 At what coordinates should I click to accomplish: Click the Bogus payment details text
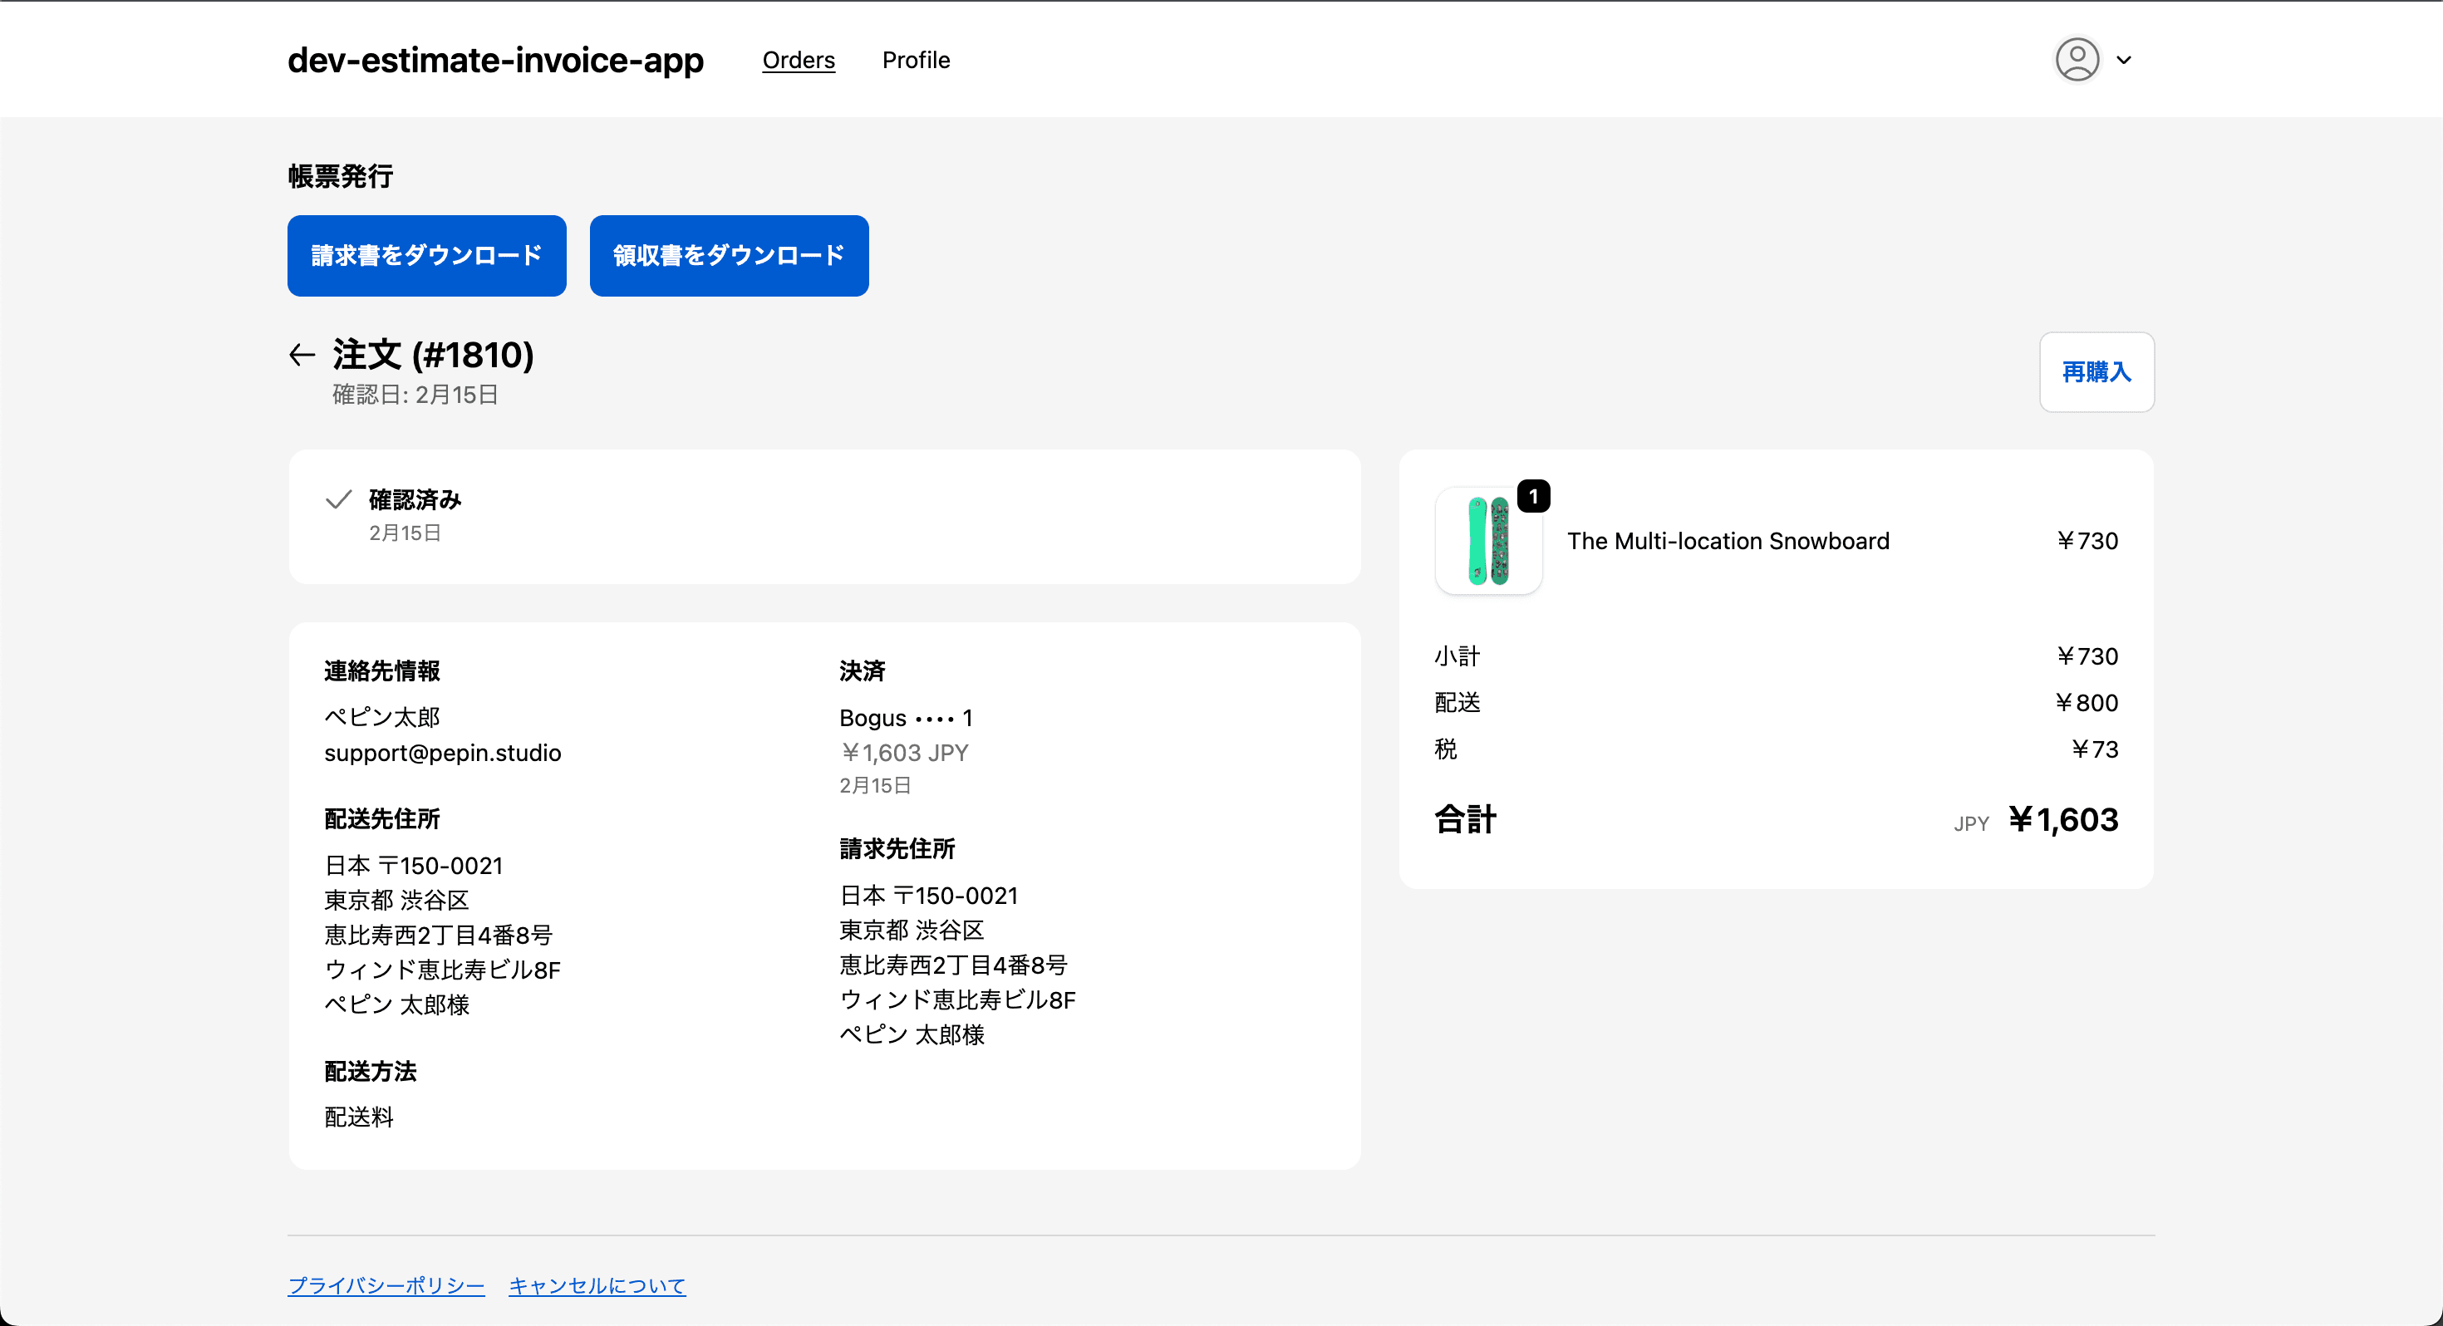point(906,717)
